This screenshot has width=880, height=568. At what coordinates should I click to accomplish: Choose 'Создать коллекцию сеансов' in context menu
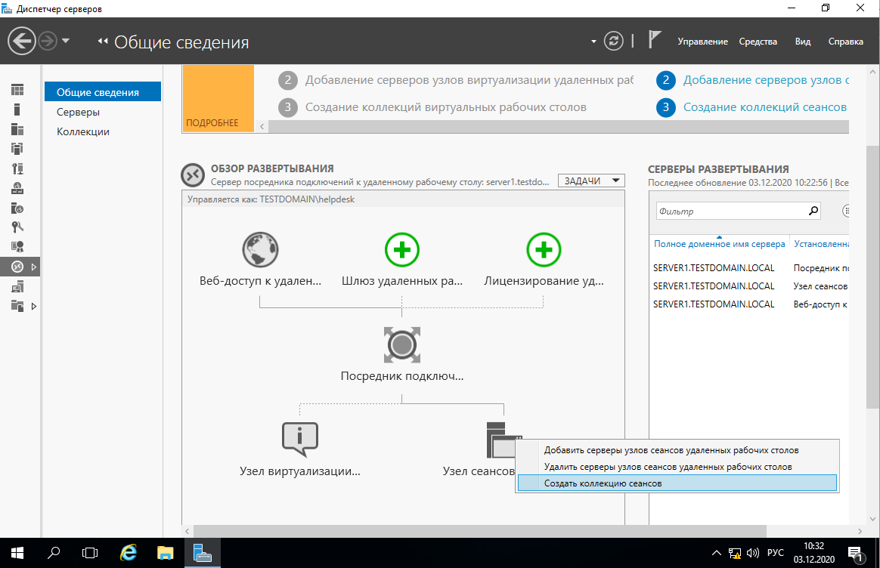pos(603,483)
